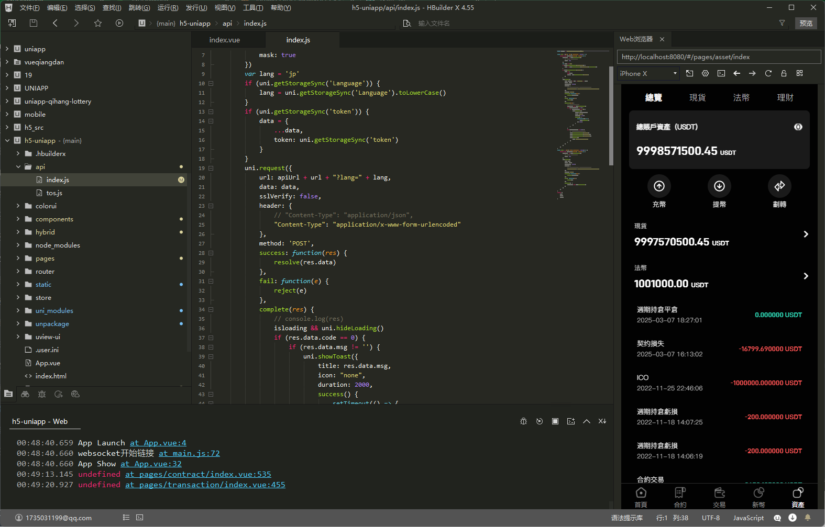Open the built-in browser settings gear
This screenshot has height=527, width=825.
706,73
